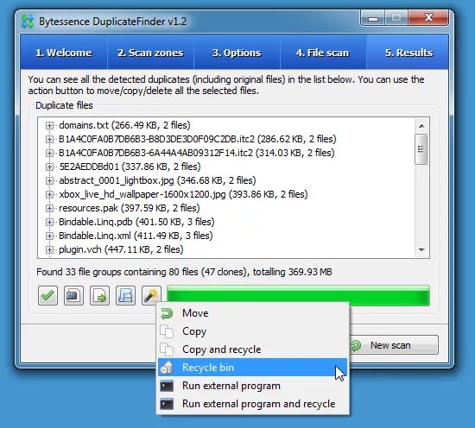Click the scroll down arrow of duplicates list
Screen dimensions: 475x428
pyautogui.click(x=421, y=250)
